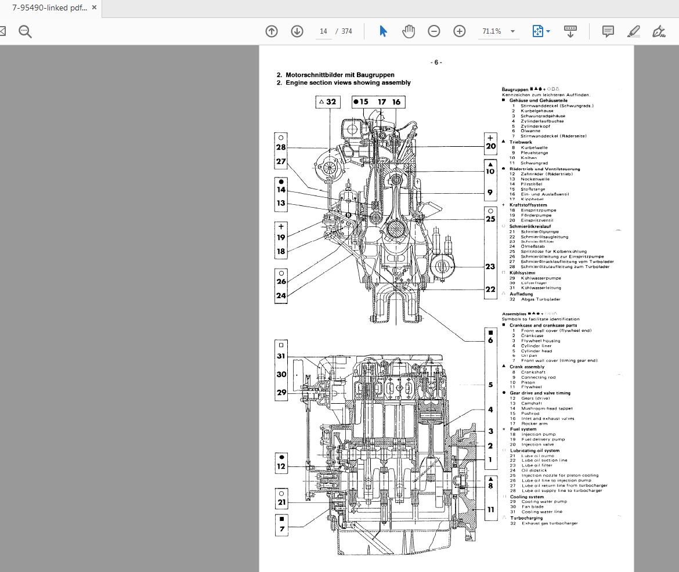
Task: Fit one full page to window
Action: [x=537, y=31]
